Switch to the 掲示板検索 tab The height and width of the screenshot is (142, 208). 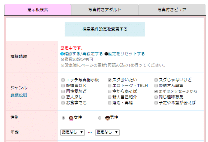[38, 10]
